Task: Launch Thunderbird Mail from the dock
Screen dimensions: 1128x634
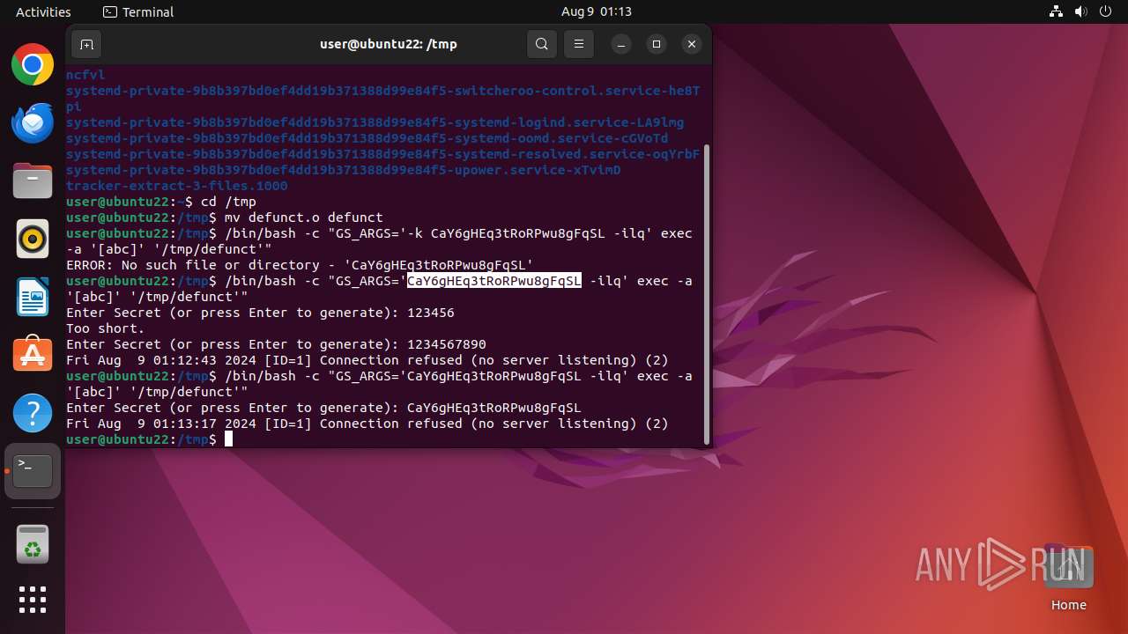Action: click(x=33, y=122)
